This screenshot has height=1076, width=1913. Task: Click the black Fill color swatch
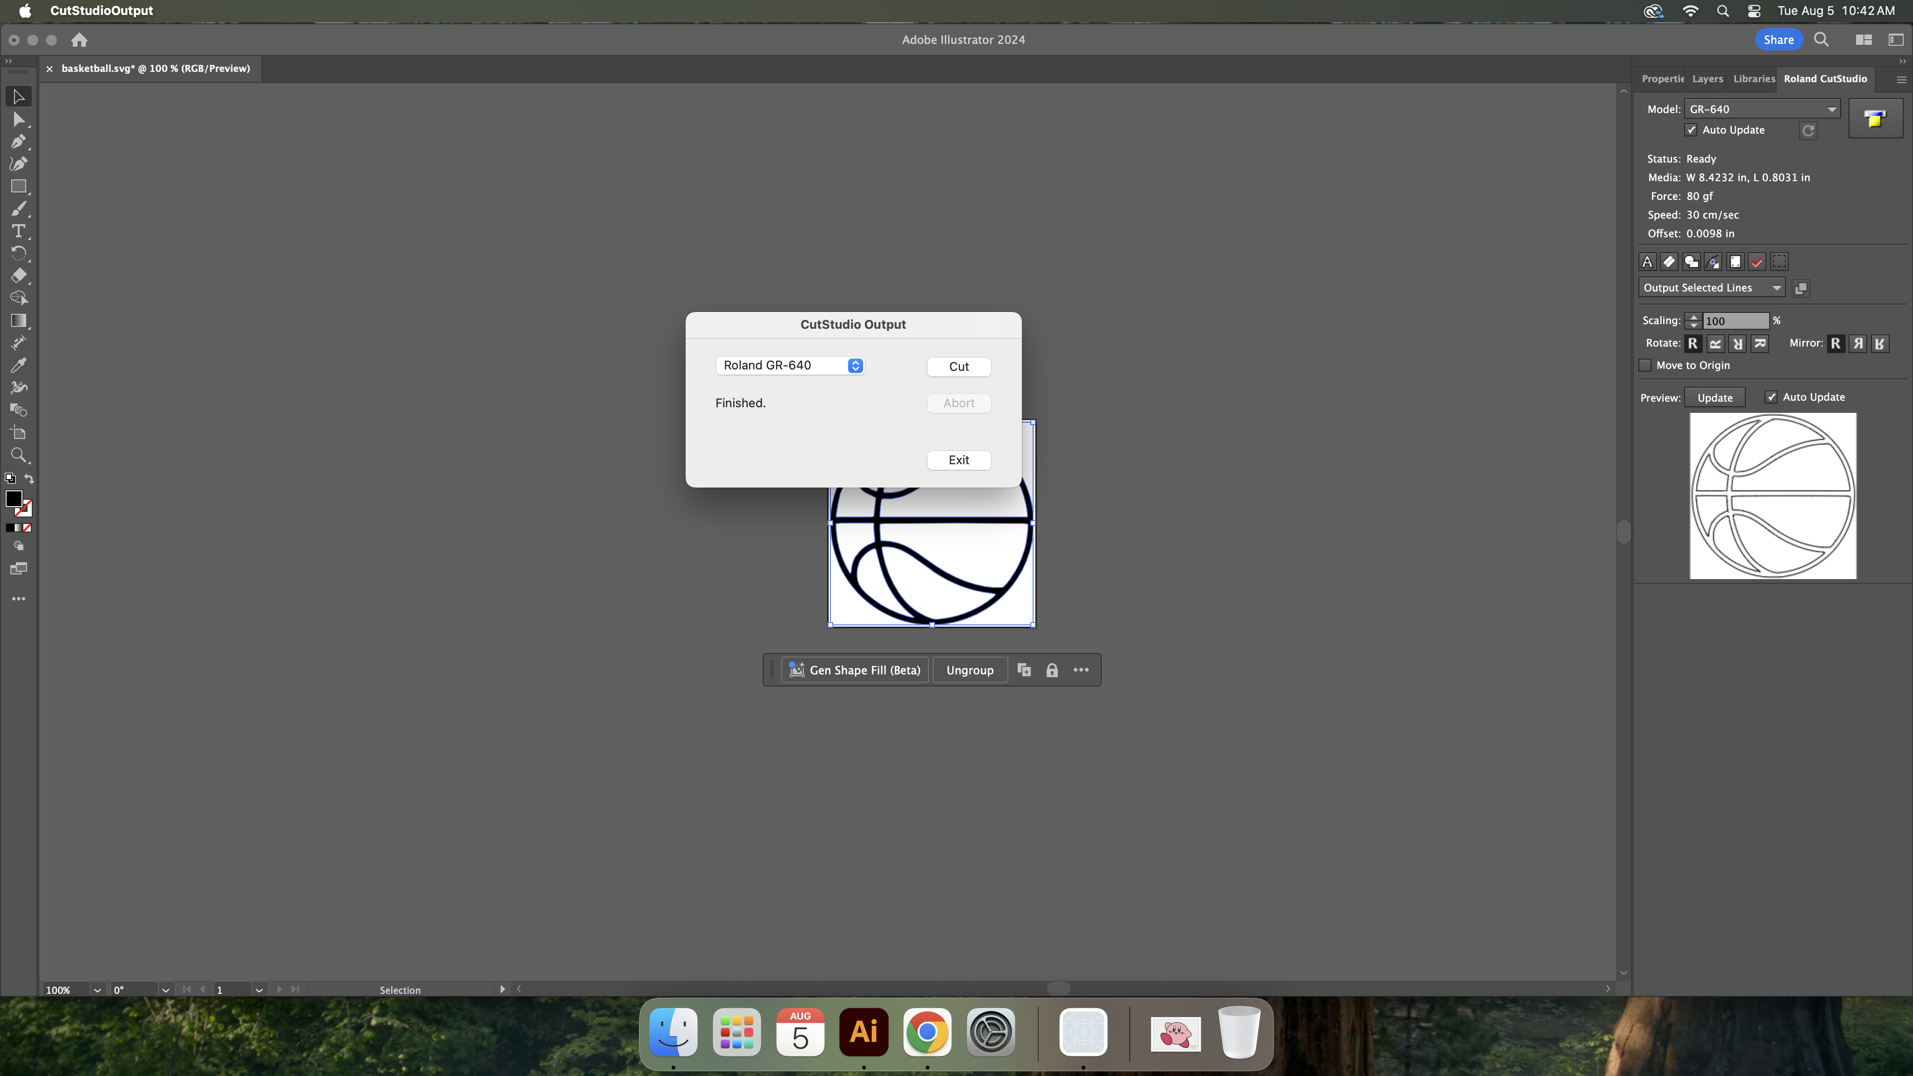click(x=14, y=499)
